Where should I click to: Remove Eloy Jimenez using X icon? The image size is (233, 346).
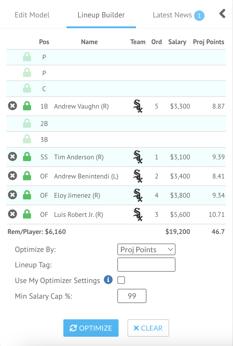(12, 195)
